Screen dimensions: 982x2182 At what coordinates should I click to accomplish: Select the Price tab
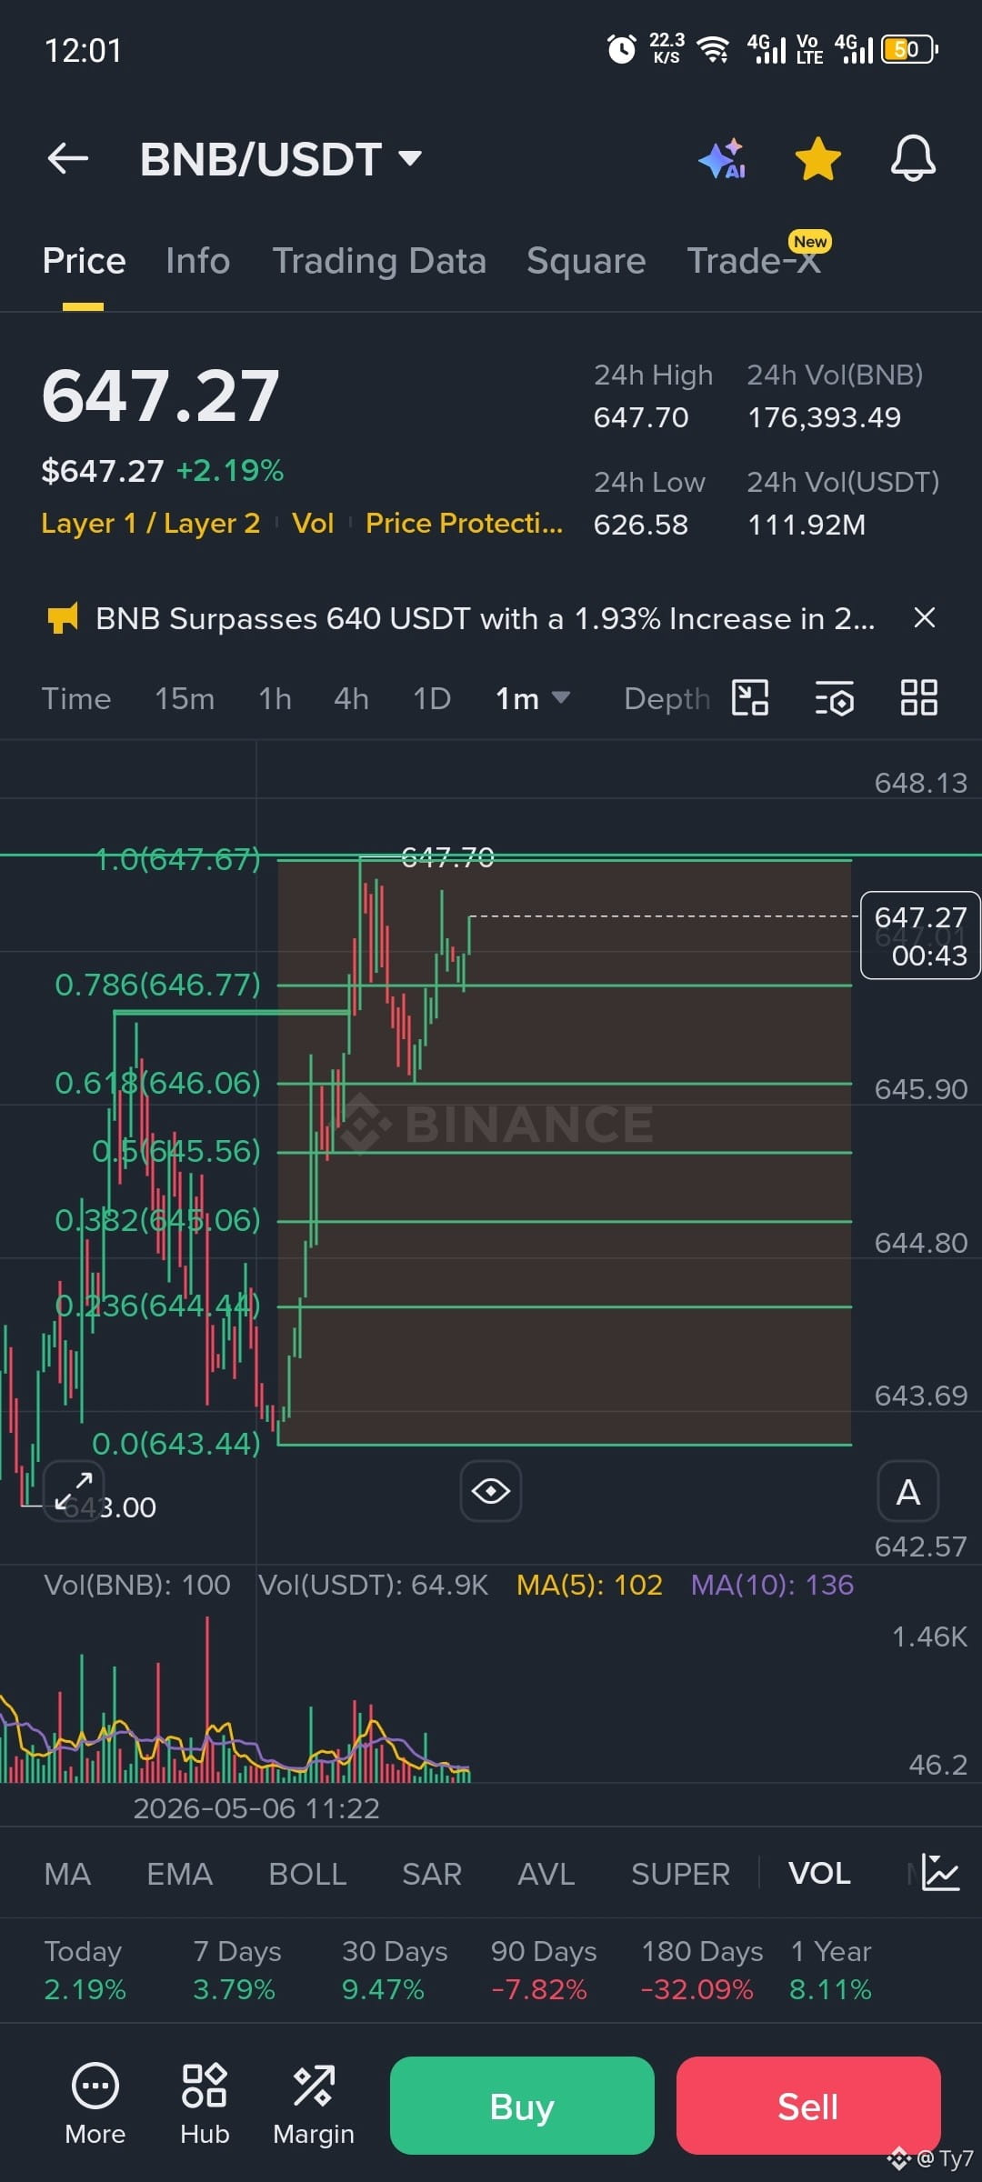[x=84, y=261]
